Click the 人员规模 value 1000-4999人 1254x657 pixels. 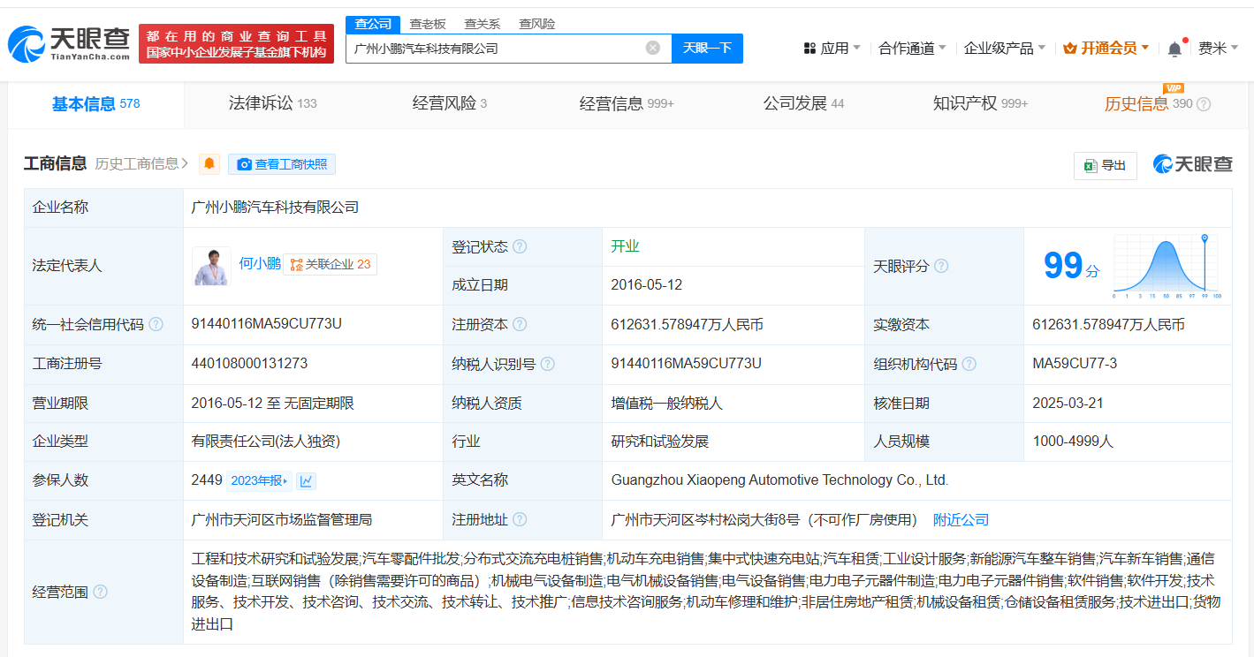tap(1073, 441)
